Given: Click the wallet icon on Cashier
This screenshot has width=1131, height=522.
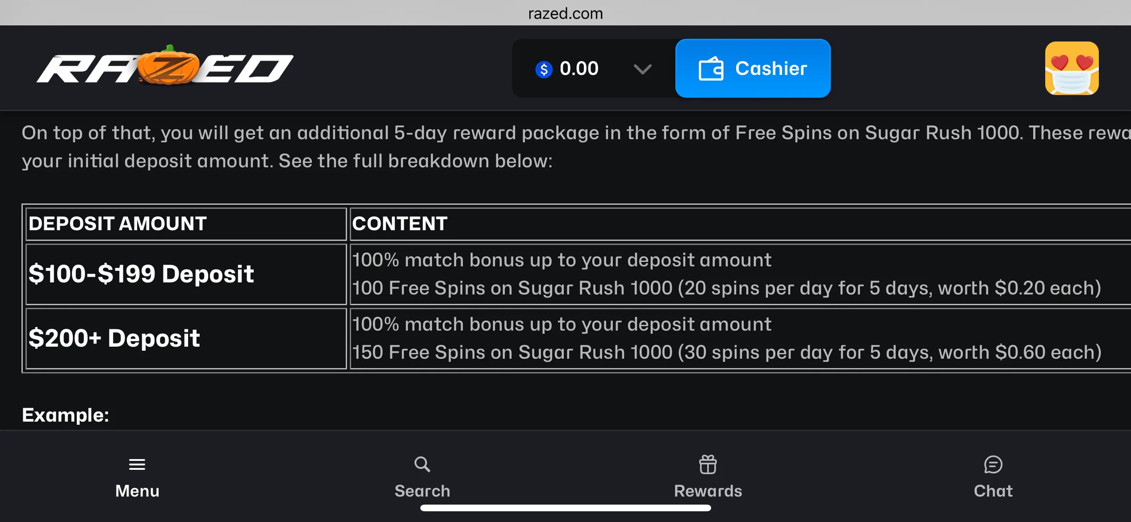Looking at the screenshot, I should [711, 69].
